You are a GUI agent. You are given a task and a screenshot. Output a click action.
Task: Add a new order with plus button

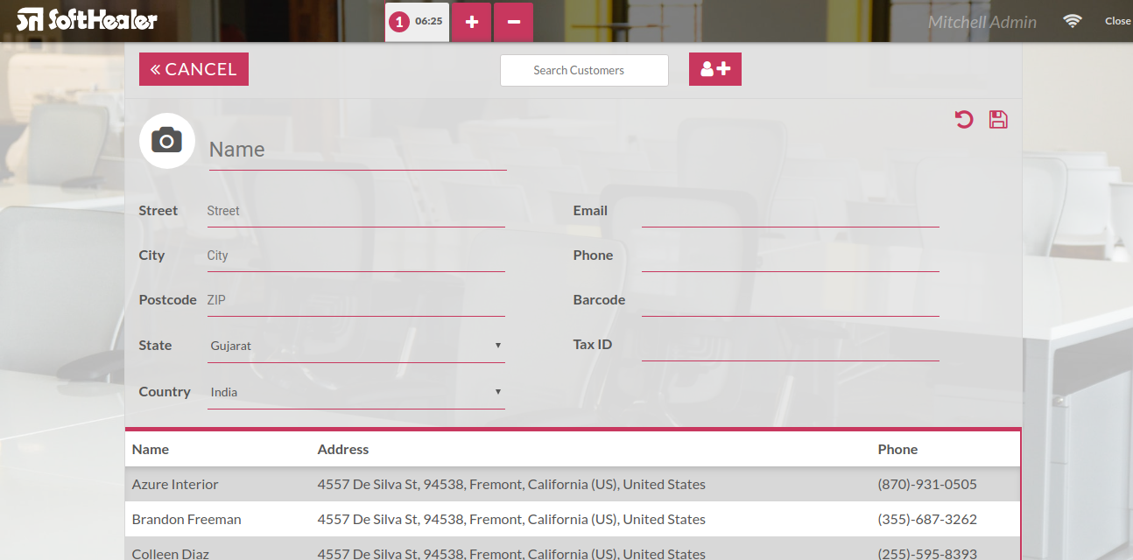pos(472,22)
